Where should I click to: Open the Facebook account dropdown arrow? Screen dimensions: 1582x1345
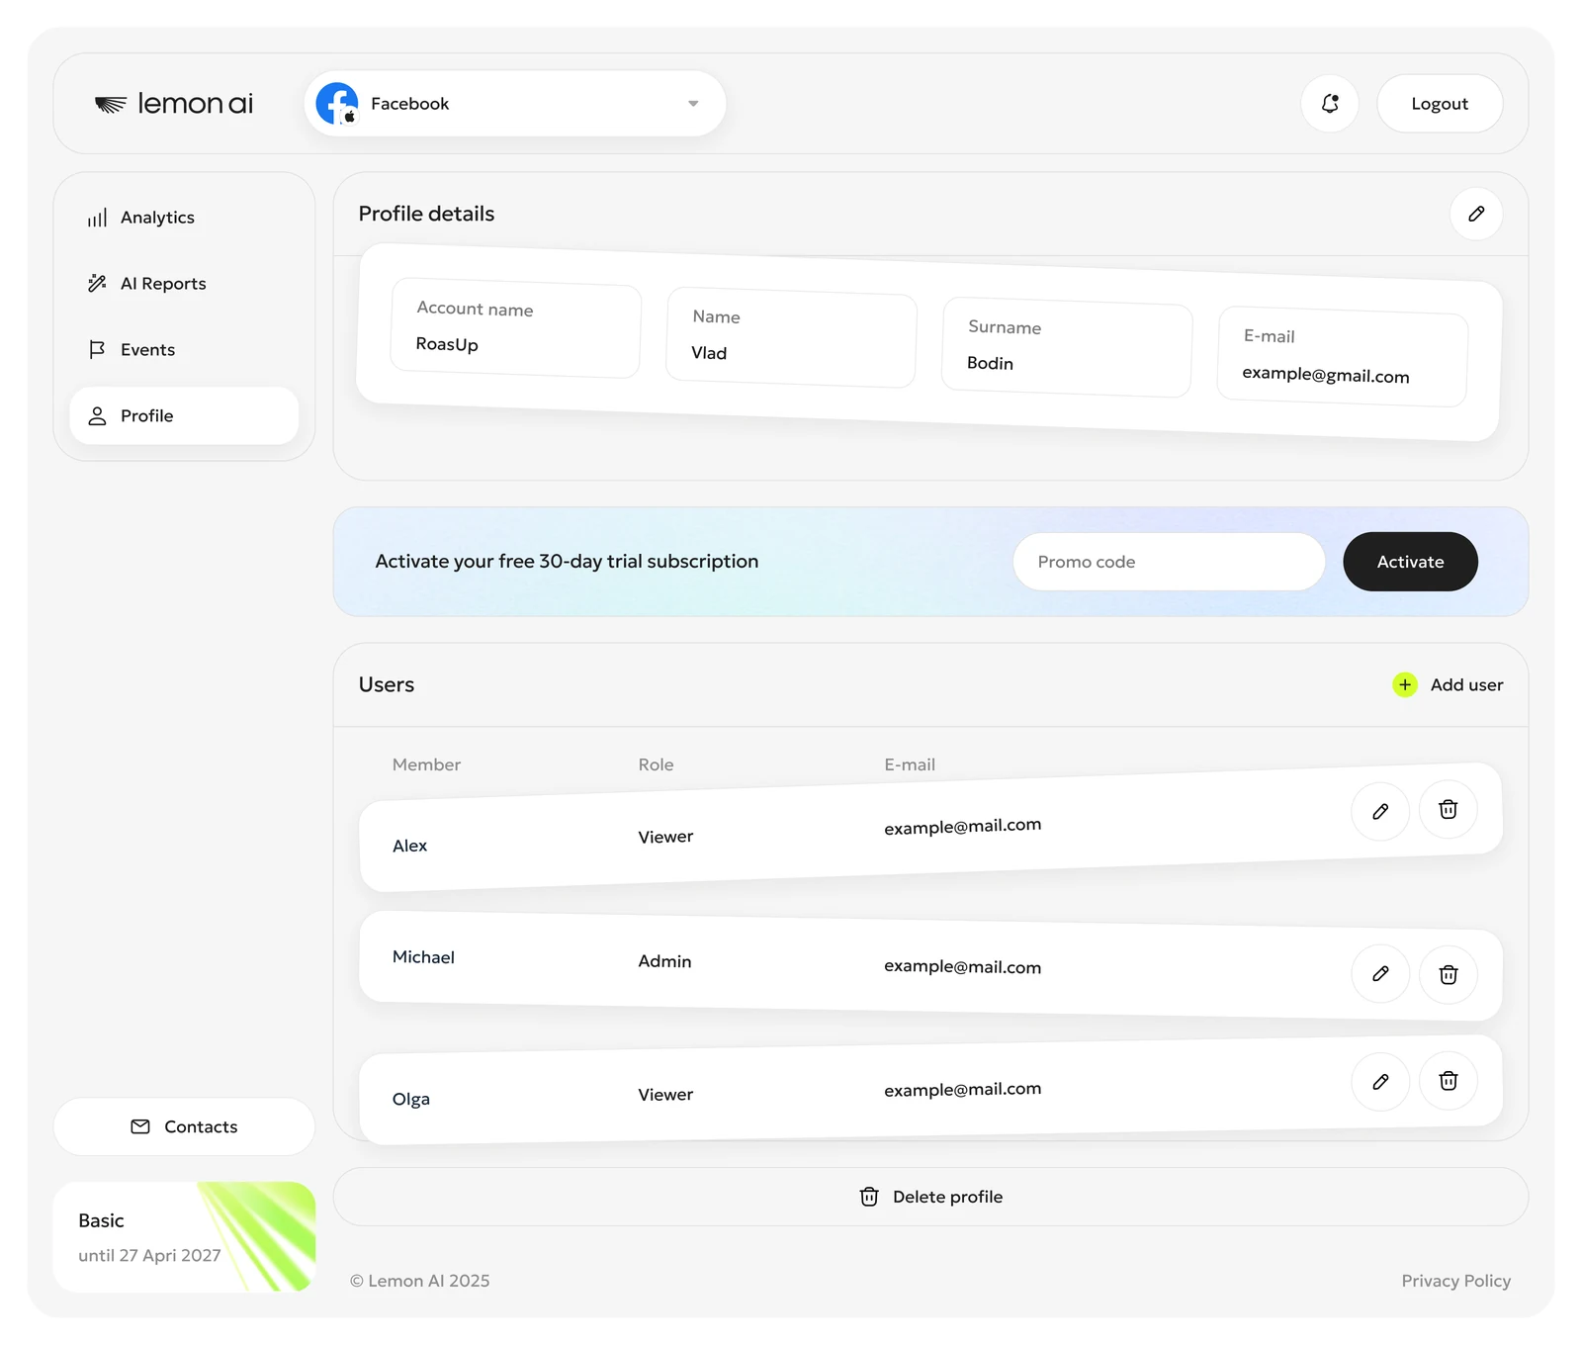tap(693, 104)
